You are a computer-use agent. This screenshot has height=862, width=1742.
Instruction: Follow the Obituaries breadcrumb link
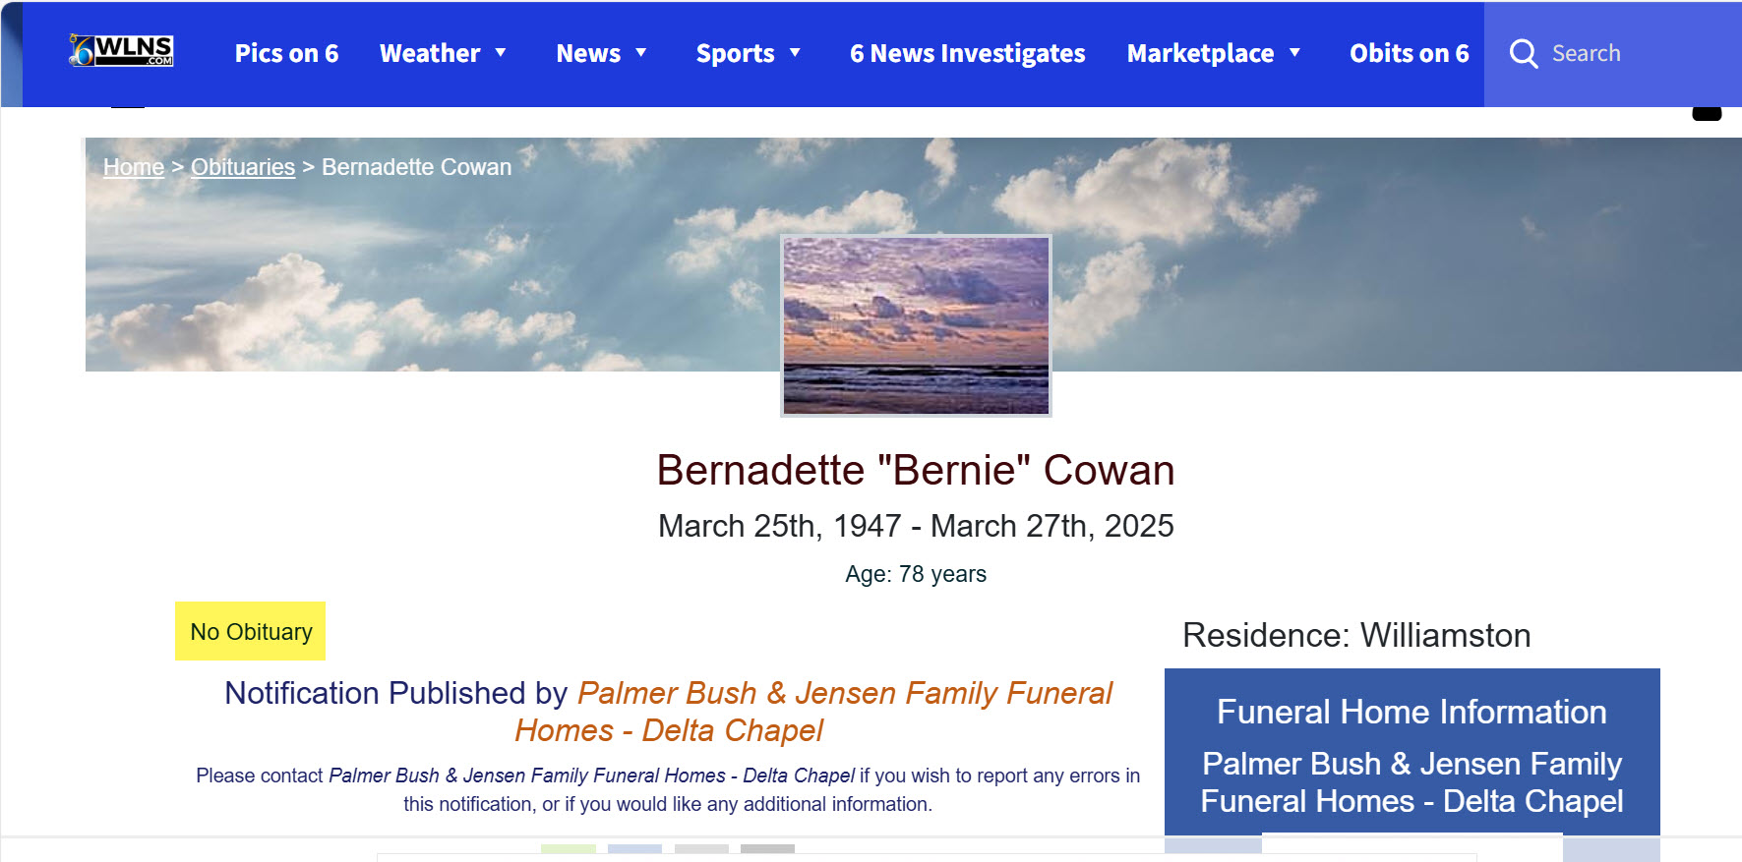(x=243, y=167)
